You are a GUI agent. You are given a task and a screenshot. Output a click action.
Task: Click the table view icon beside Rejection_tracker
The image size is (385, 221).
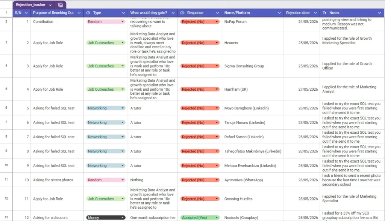pos(61,5)
